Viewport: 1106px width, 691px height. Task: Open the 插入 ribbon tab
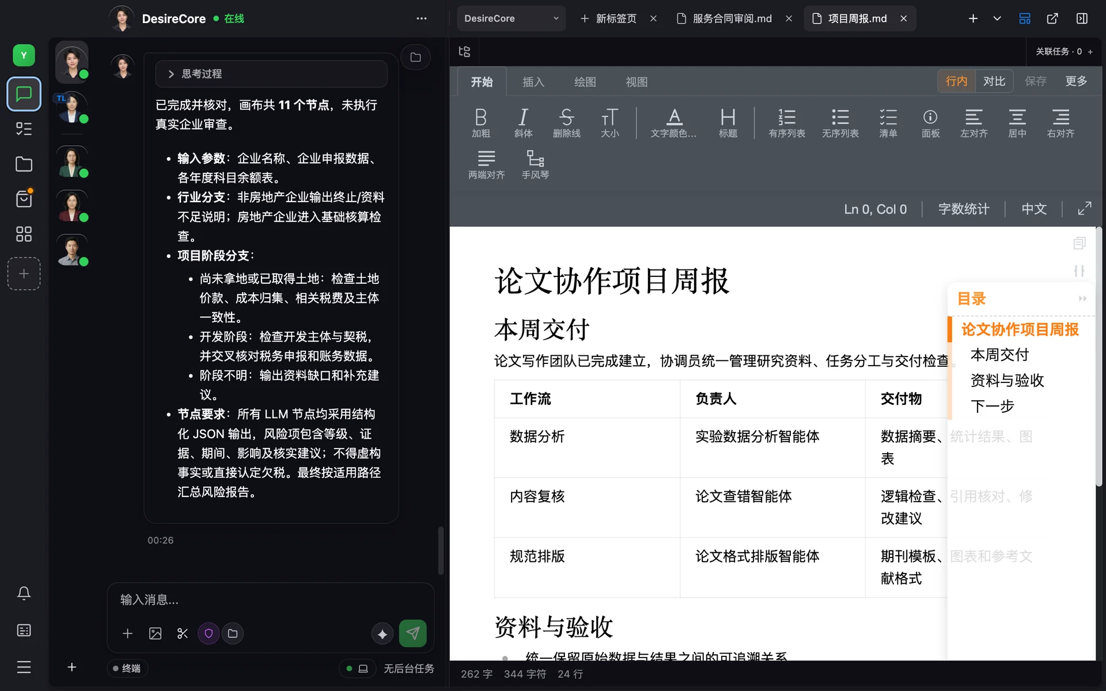click(533, 82)
